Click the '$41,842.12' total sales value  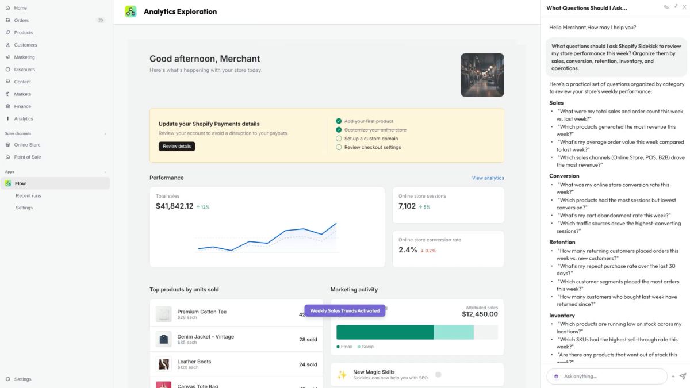175,206
